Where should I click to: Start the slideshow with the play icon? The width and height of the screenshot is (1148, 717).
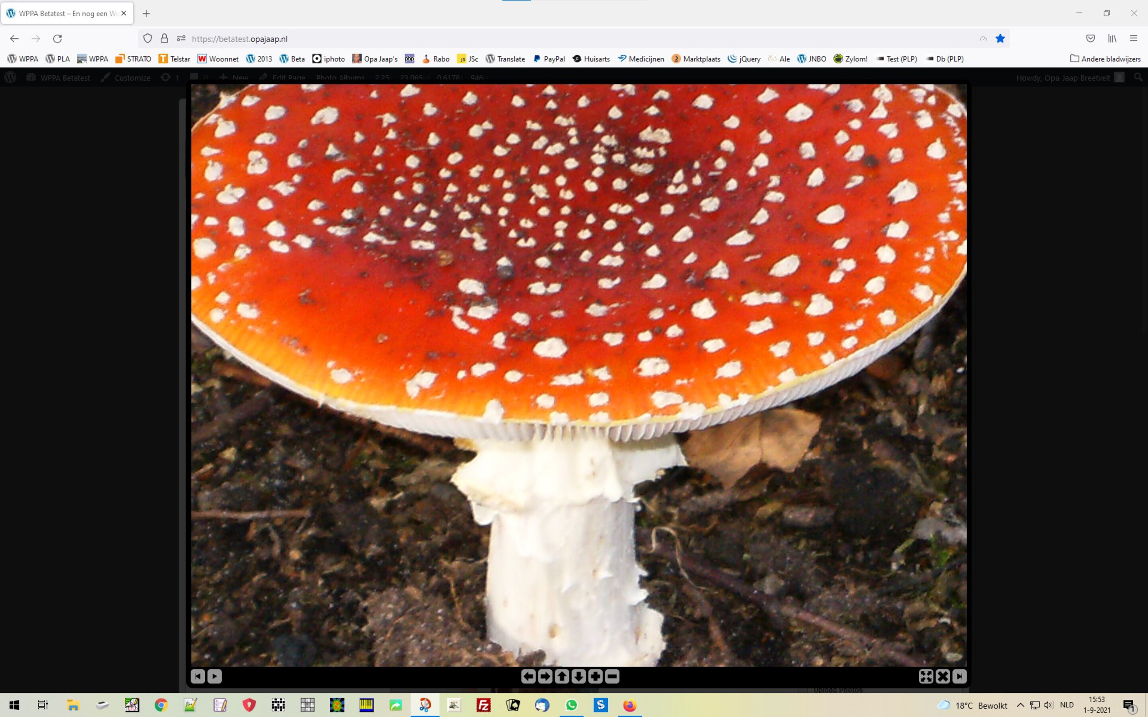pos(215,676)
